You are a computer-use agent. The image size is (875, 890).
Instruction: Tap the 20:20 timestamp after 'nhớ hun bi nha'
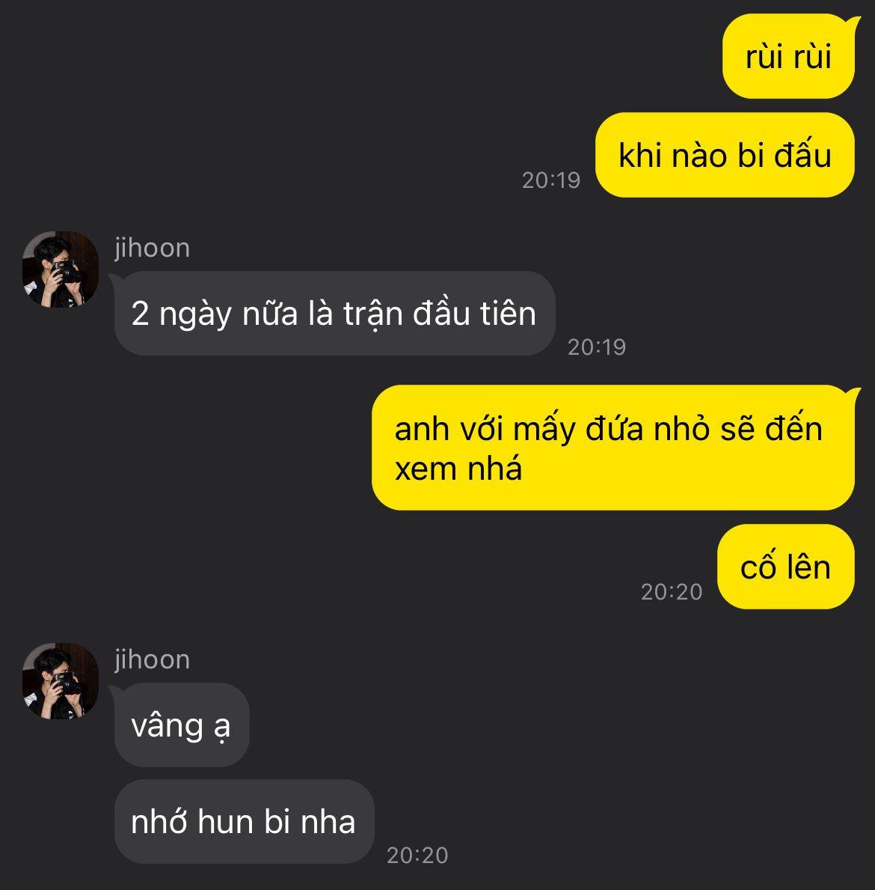click(x=417, y=856)
